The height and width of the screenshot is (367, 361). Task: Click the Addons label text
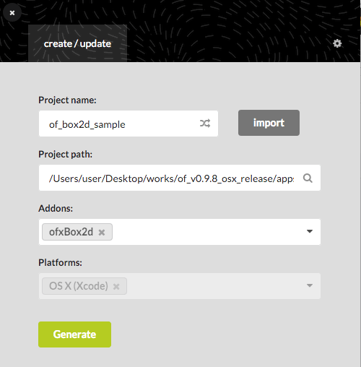56,208
